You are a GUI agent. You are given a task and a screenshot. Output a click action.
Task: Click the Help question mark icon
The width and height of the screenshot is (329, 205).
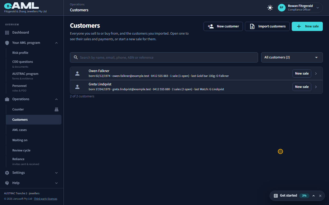(x=7, y=183)
